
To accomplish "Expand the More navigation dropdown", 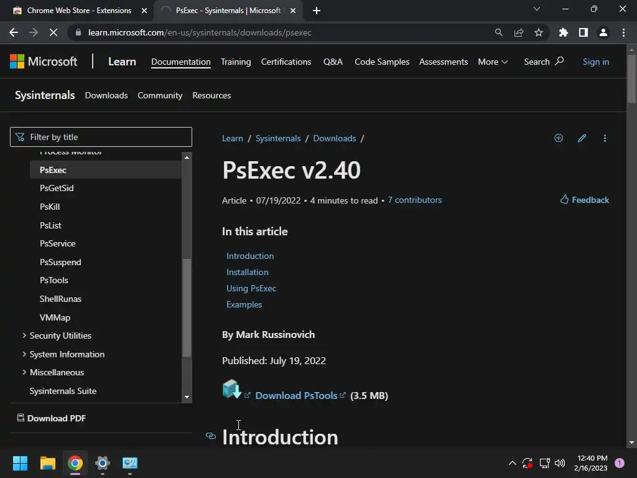I will [493, 62].
